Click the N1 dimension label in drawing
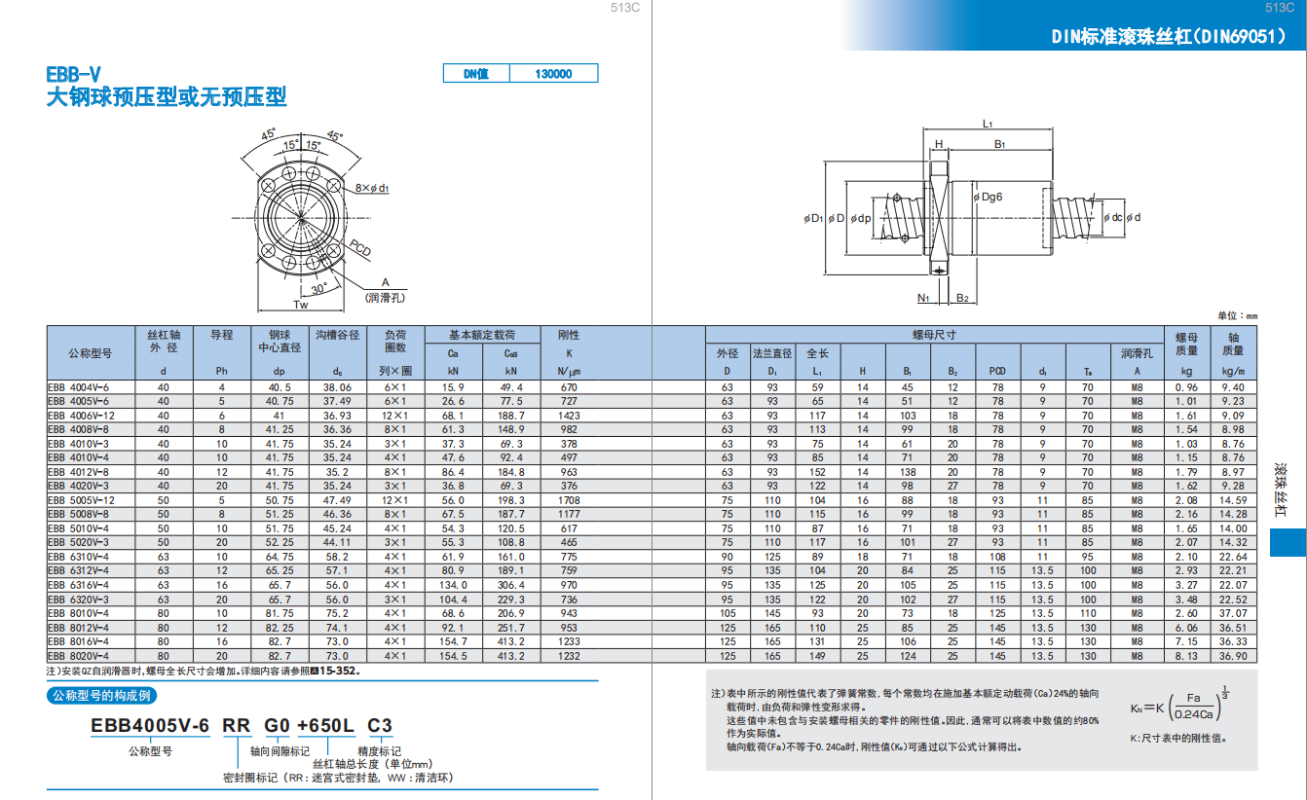 click(922, 298)
